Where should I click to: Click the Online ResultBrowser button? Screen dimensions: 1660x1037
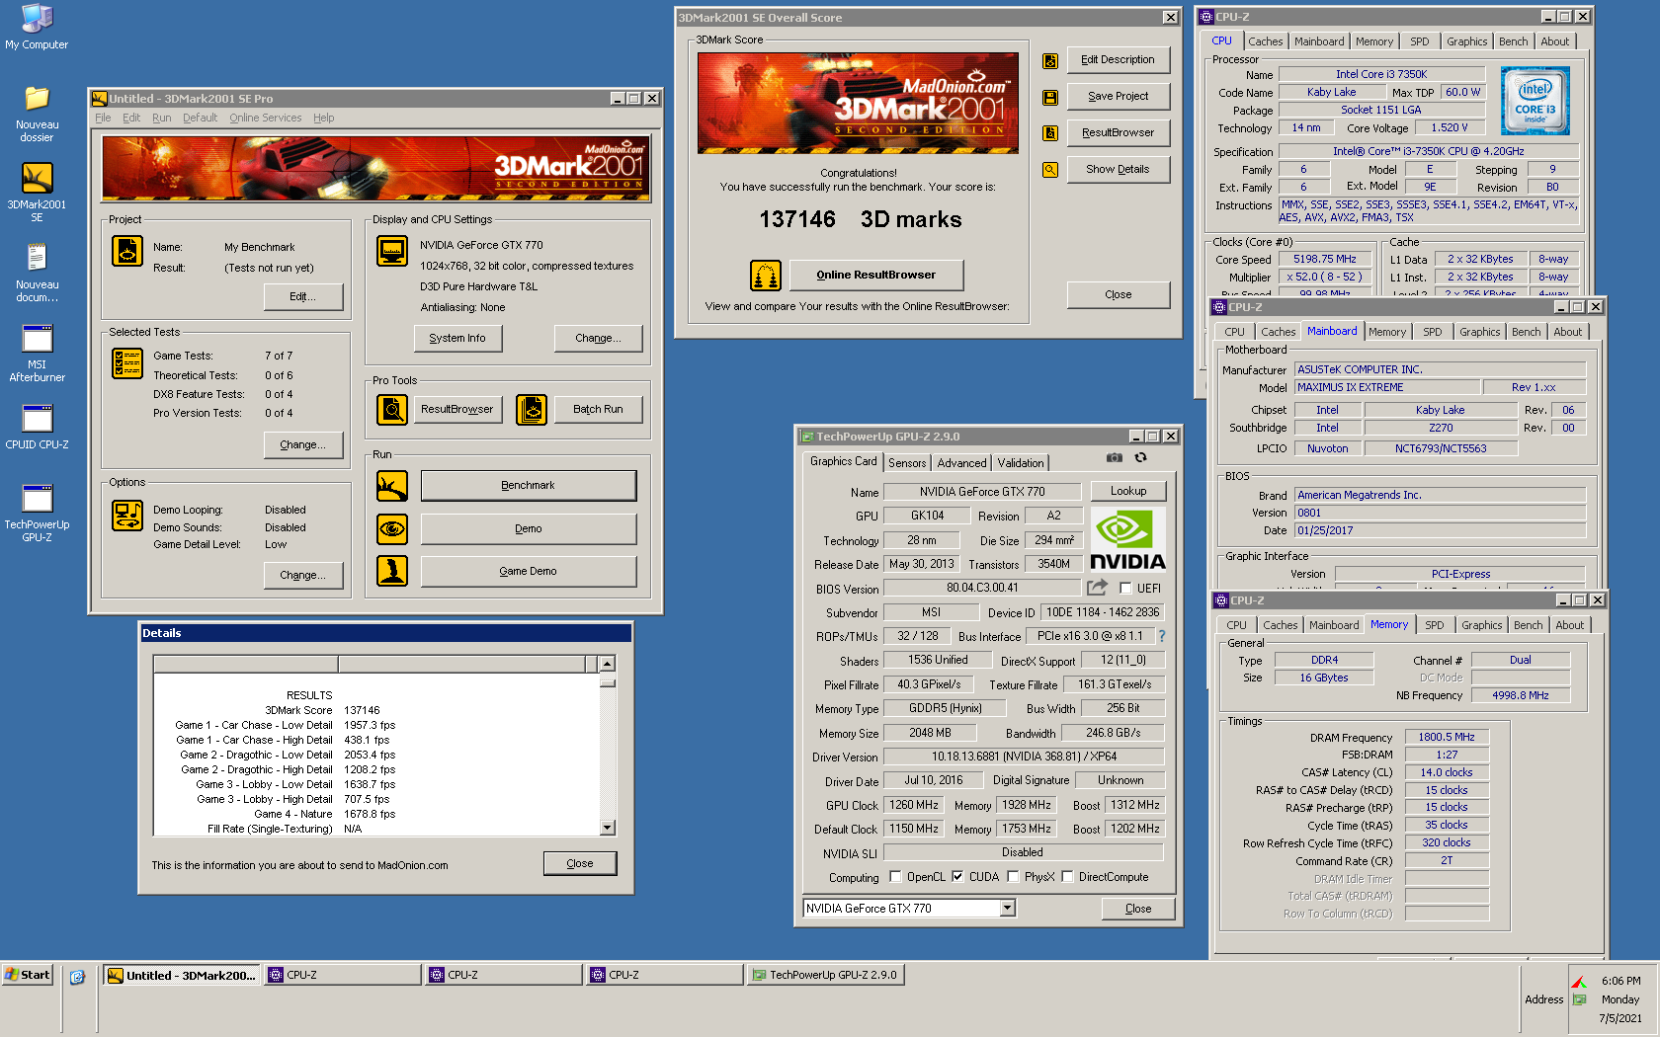(876, 275)
